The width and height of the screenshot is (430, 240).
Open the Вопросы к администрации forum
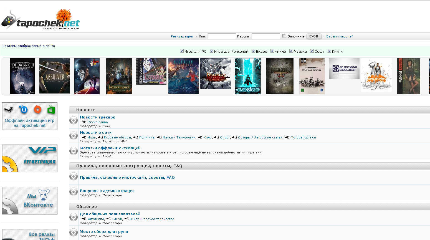pyautogui.click(x=107, y=191)
